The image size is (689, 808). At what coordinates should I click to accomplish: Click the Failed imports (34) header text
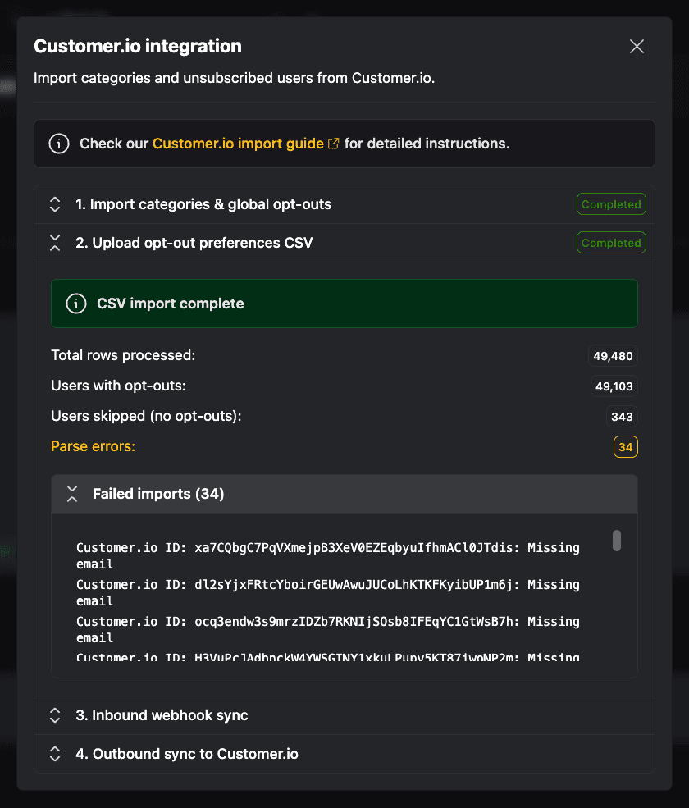tap(158, 494)
